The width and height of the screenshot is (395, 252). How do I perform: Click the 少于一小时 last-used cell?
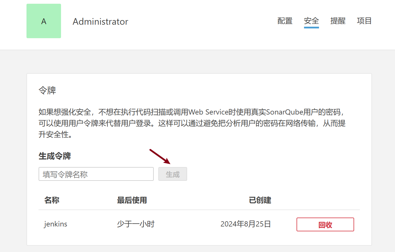(x=136, y=224)
